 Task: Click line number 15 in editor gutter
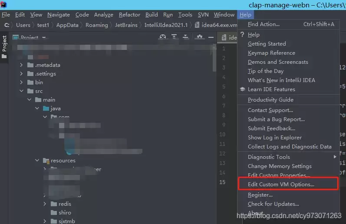(222, 182)
